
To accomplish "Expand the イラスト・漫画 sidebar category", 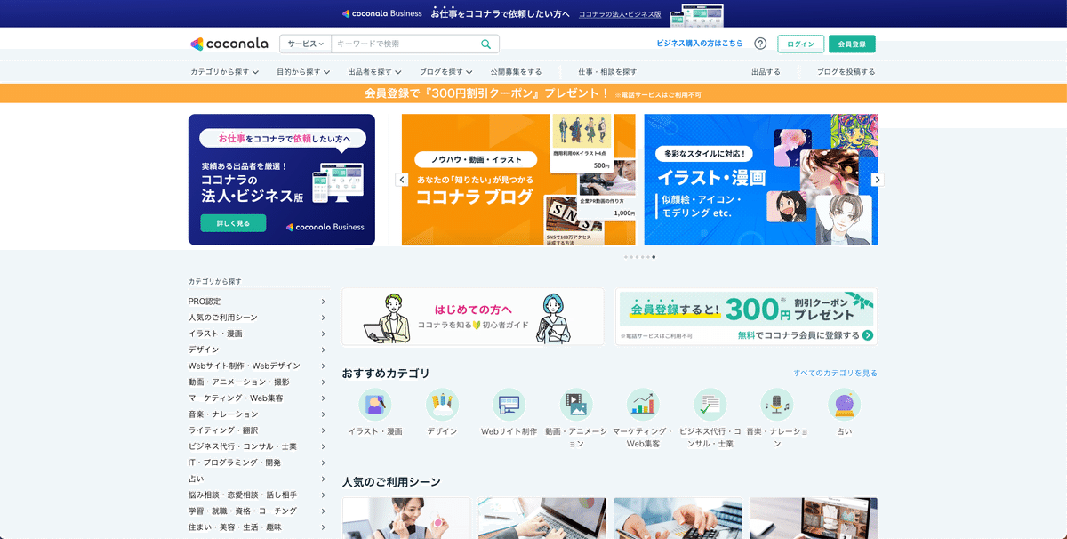I will tap(323, 334).
